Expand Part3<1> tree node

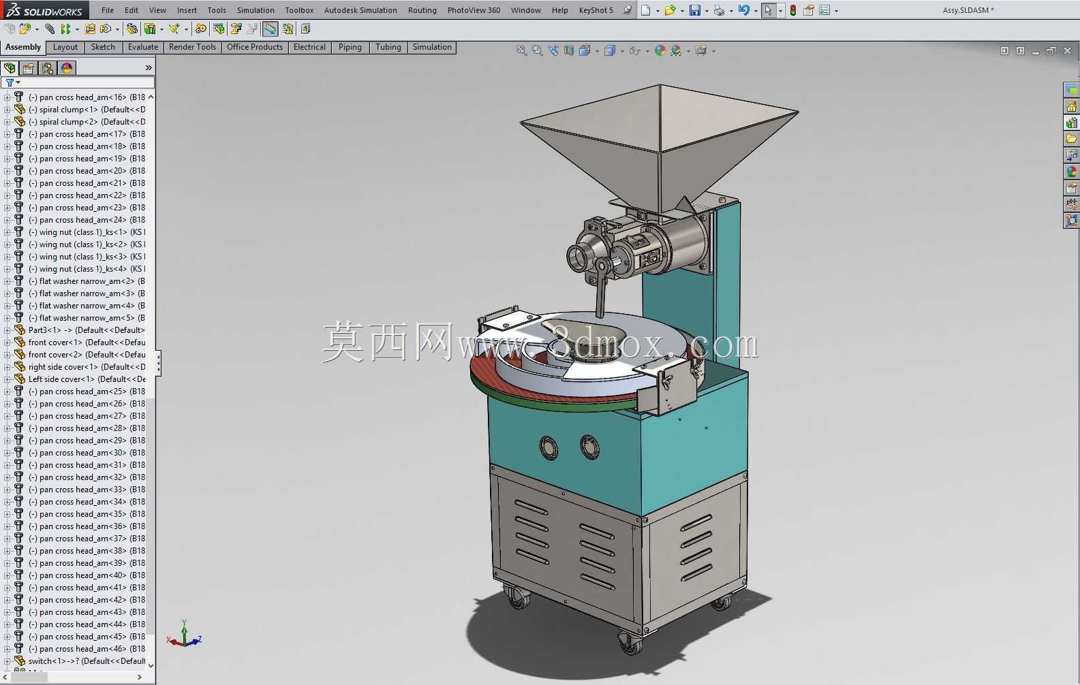7,330
